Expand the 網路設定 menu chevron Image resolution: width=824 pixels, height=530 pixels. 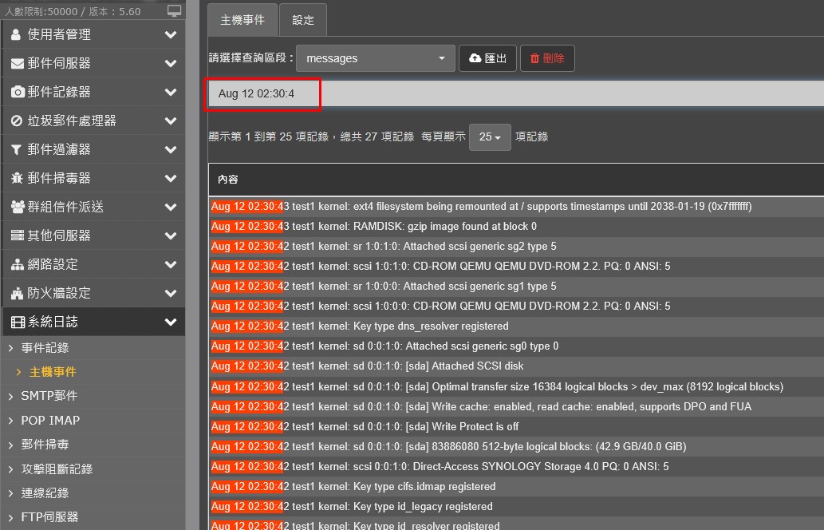click(170, 264)
